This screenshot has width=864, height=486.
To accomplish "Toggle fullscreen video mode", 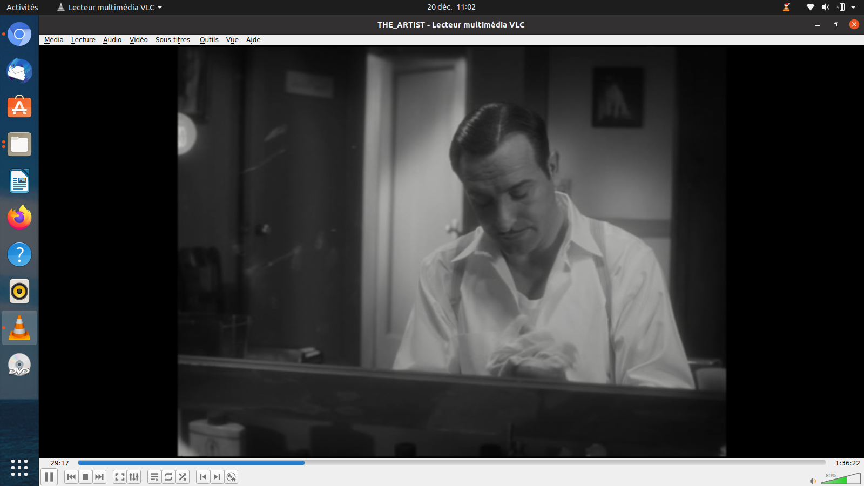I will [120, 477].
